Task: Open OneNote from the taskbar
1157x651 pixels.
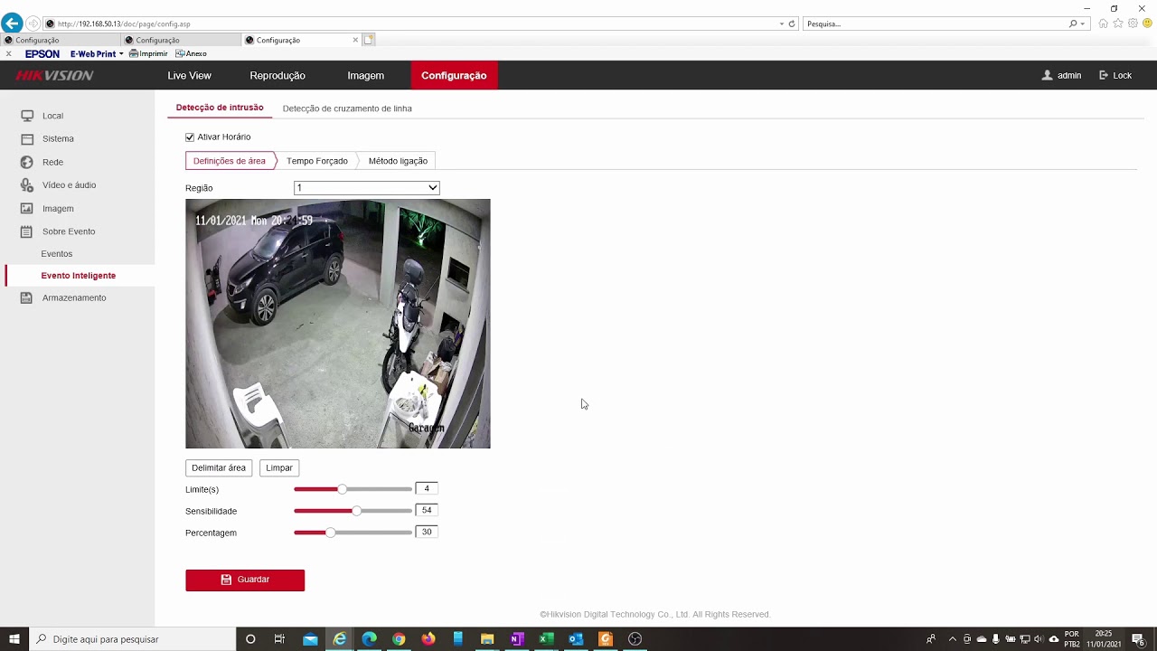Action: 516,639
